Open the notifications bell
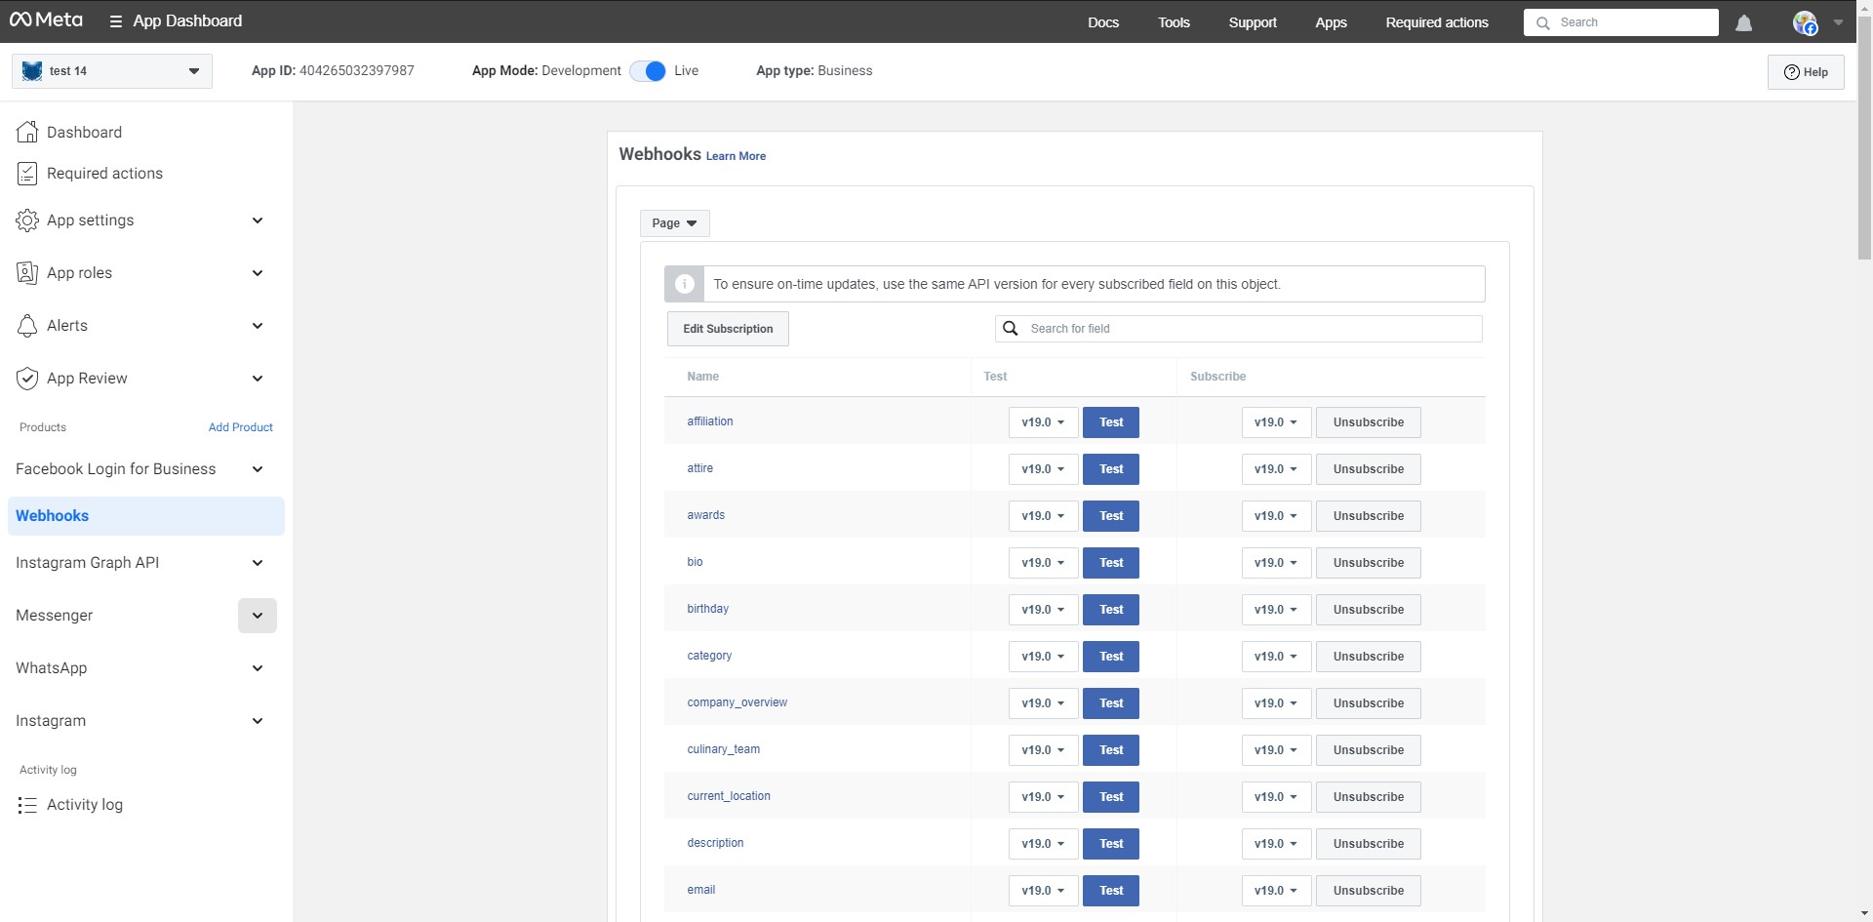The image size is (1873, 922). click(x=1743, y=22)
